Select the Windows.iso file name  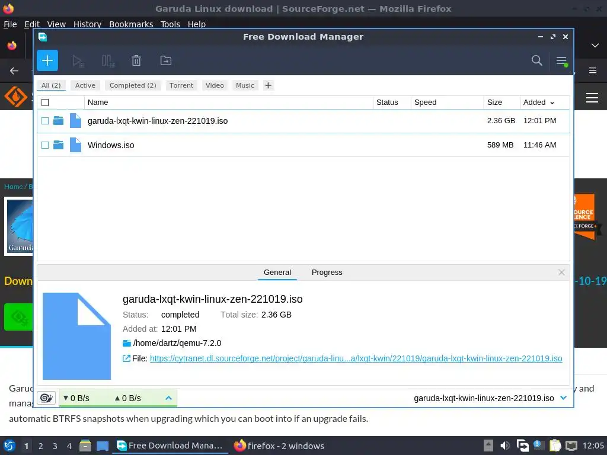[x=111, y=145]
